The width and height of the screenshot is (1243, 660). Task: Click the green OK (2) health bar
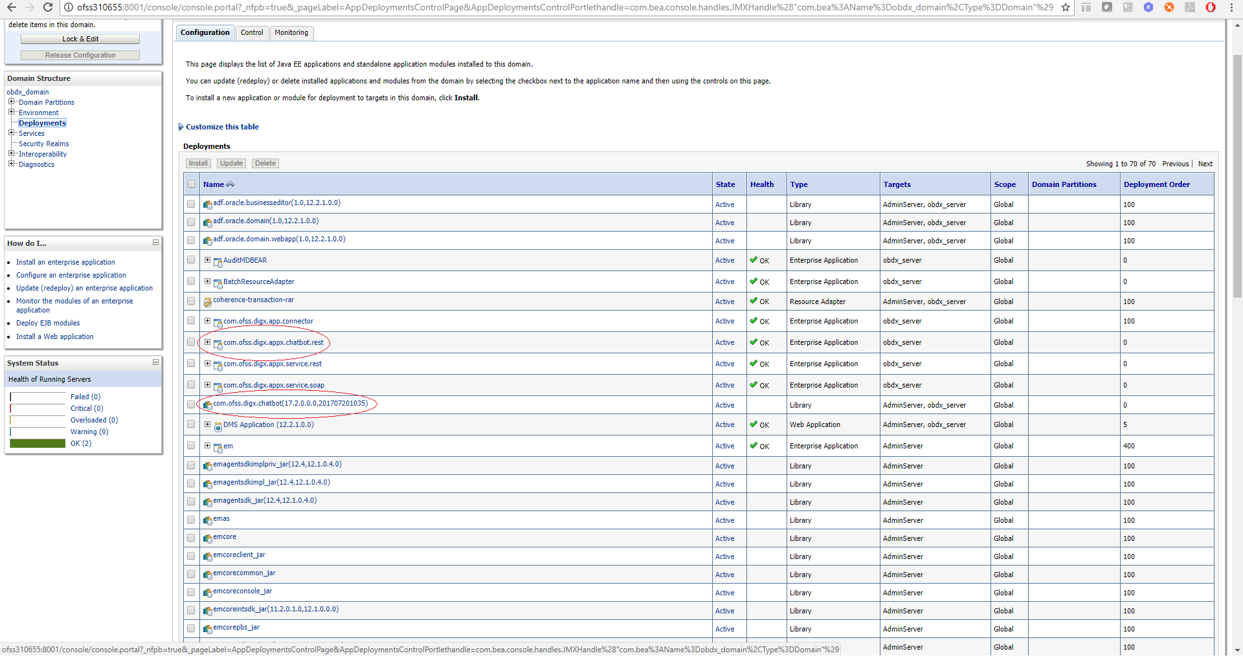tap(38, 443)
